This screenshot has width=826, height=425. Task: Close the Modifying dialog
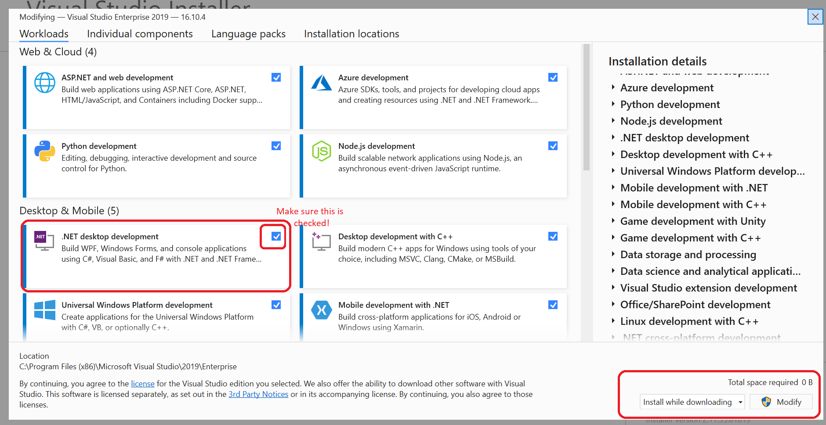coord(815,17)
